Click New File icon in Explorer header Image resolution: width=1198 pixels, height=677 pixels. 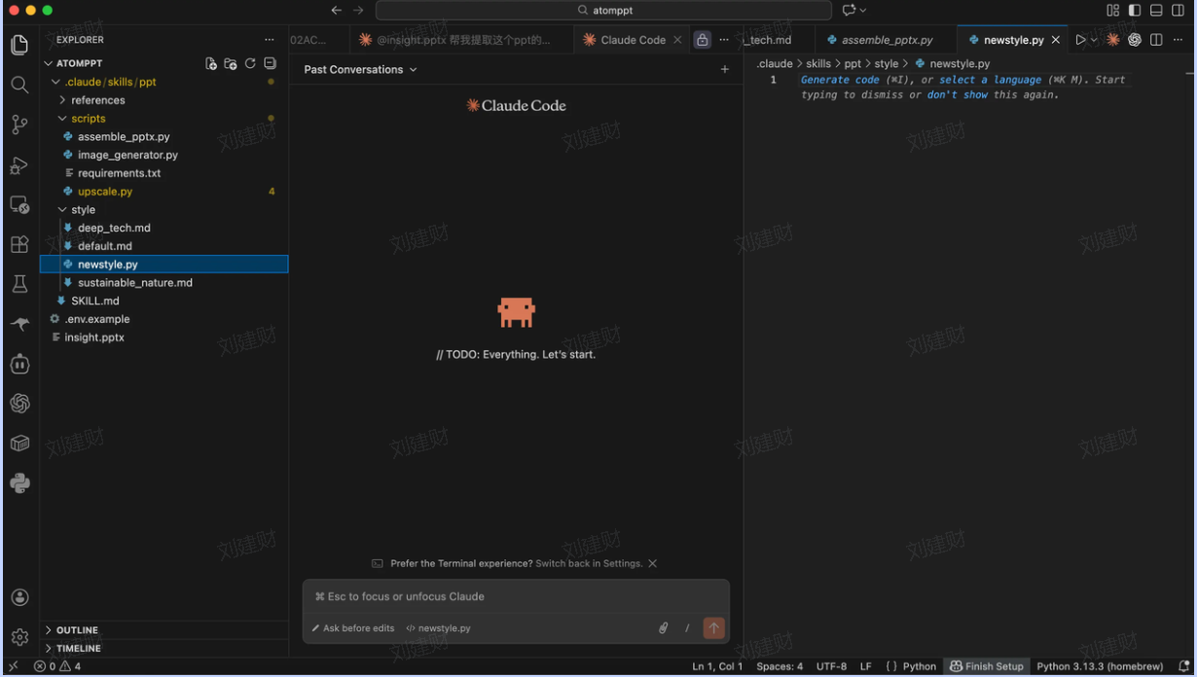(211, 63)
